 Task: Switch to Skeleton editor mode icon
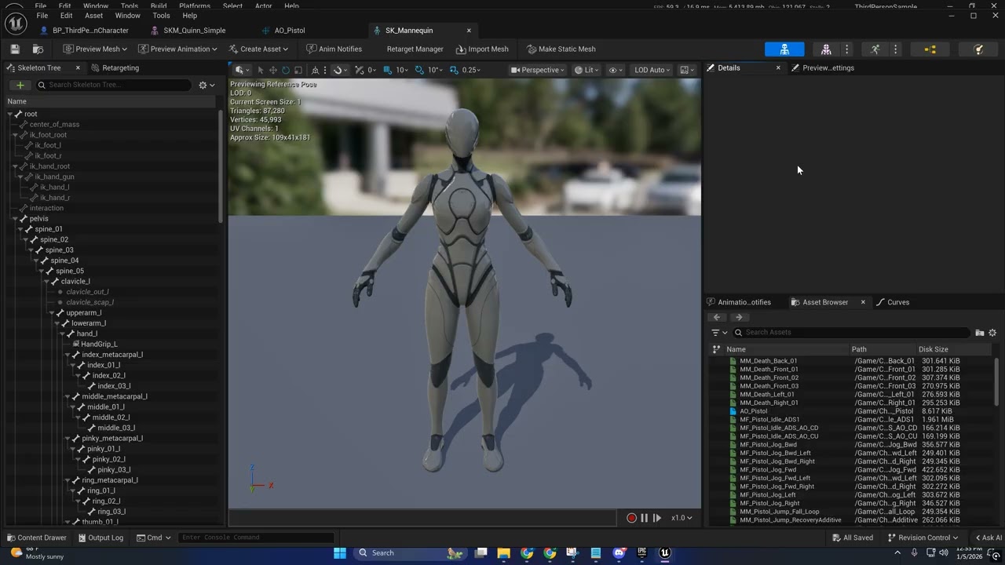pos(784,49)
